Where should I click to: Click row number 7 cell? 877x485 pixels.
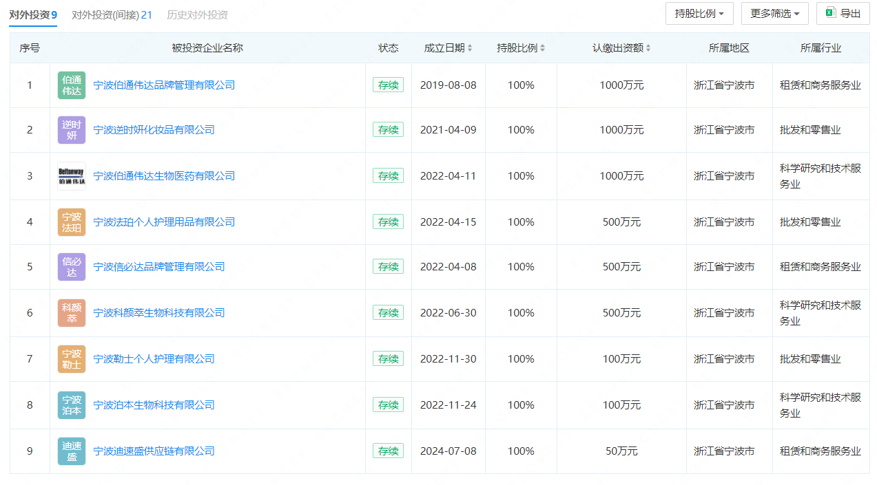coord(30,359)
